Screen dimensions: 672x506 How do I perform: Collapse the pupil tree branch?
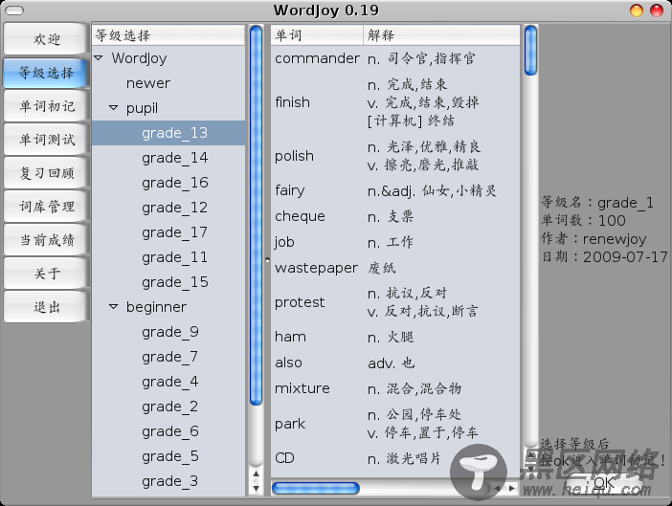click(114, 107)
